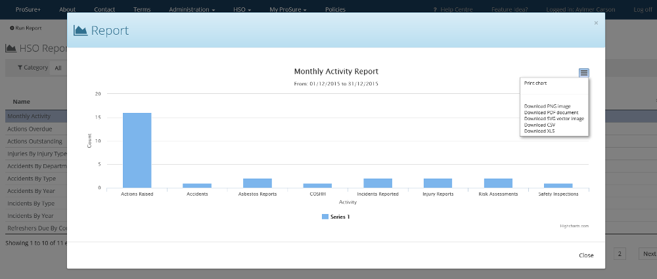This screenshot has height=279, width=657.
Task: Click the Run Report gear icon
Action: click(12, 28)
